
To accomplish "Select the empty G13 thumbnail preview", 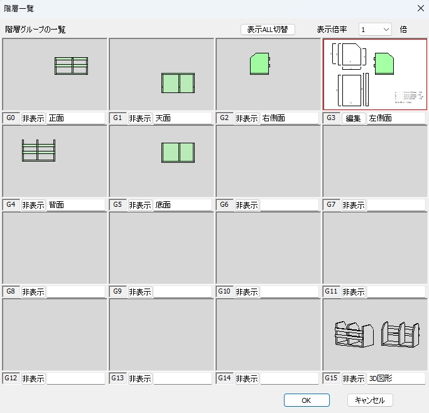I will pyautogui.click(x=161, y=334).
